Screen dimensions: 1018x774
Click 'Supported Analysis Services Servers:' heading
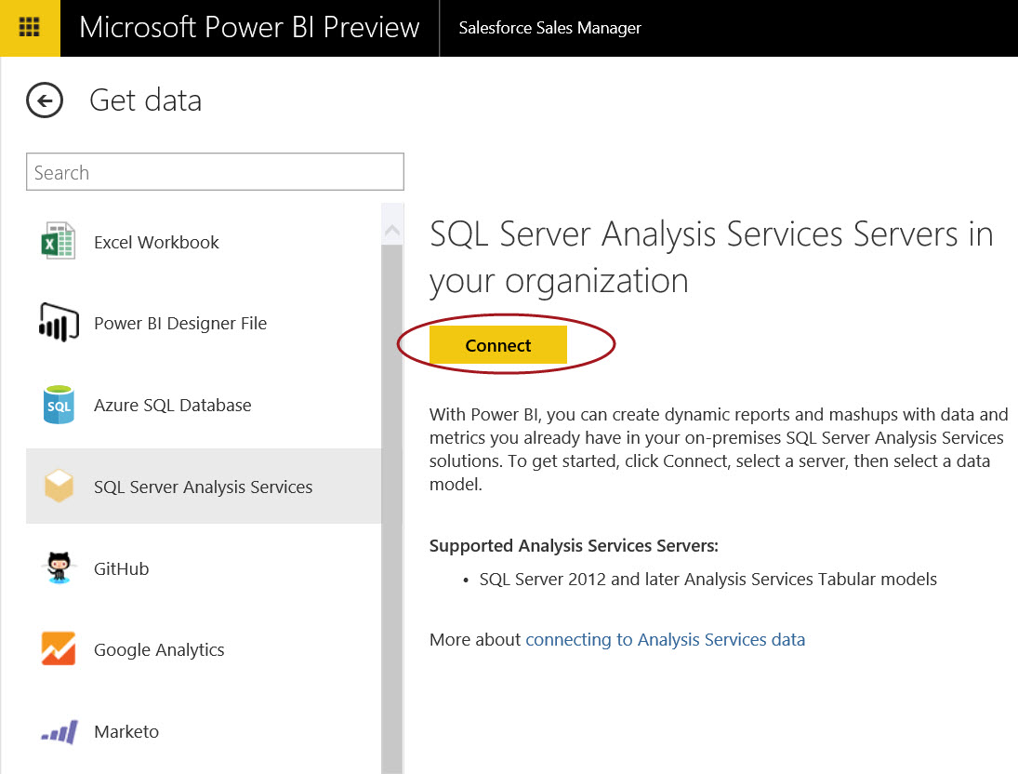574,546
